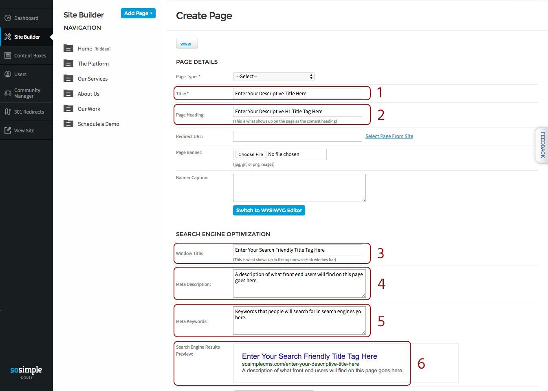The image size is (548, 391).
Task: Click the View Site external icon
Action: tap(7, 130)
